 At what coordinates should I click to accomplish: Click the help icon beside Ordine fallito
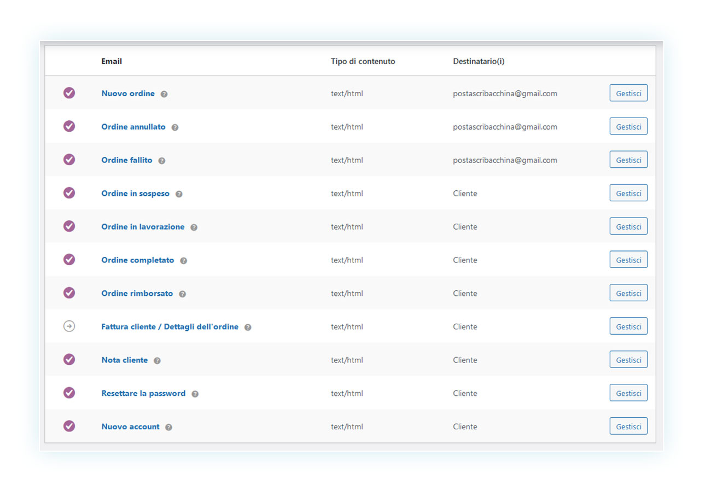tap(162, 161)
